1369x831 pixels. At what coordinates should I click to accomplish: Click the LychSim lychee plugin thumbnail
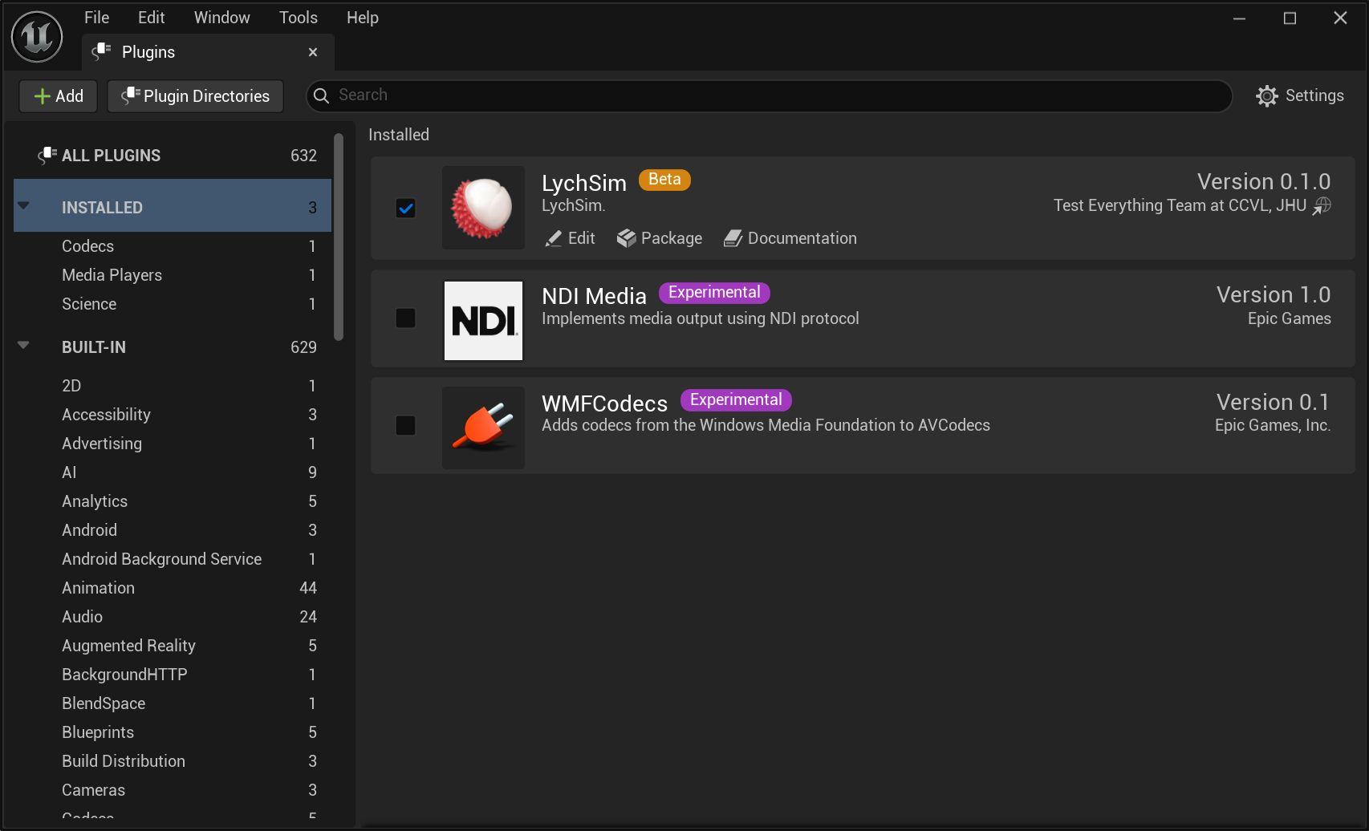tap(483, 208)
